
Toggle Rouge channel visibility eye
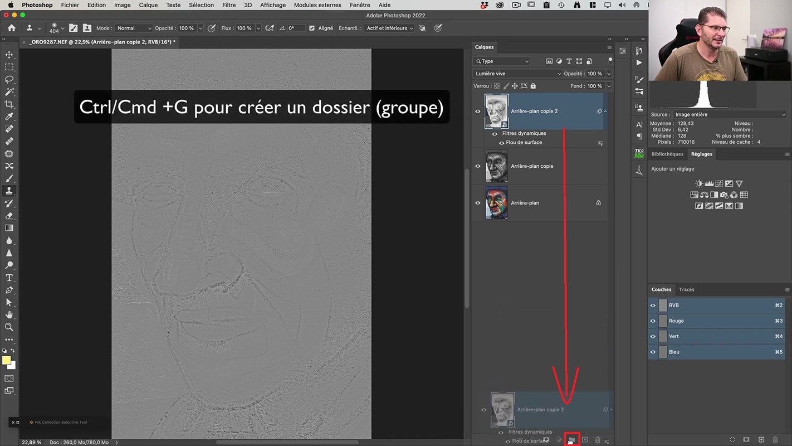click(653, 321)
